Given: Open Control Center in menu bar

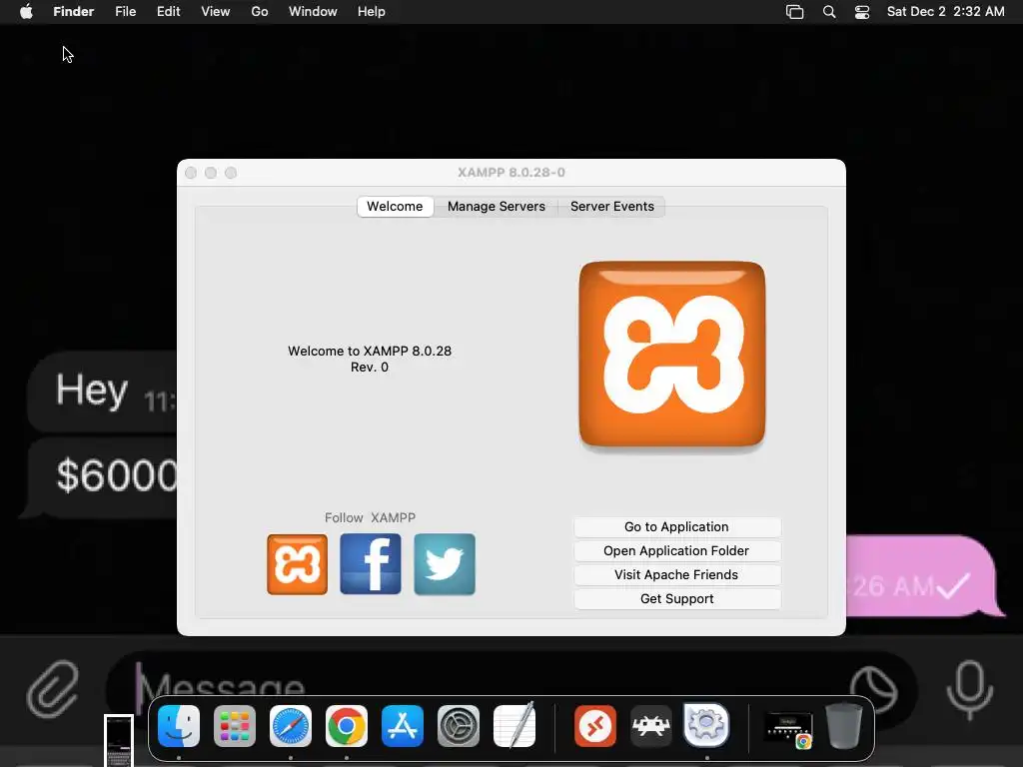Looking at the screenshot, I should [x=862, y=12].
